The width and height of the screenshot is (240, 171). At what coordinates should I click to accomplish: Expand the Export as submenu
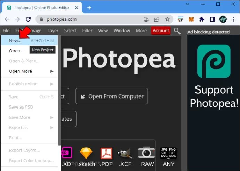point(29,128)
